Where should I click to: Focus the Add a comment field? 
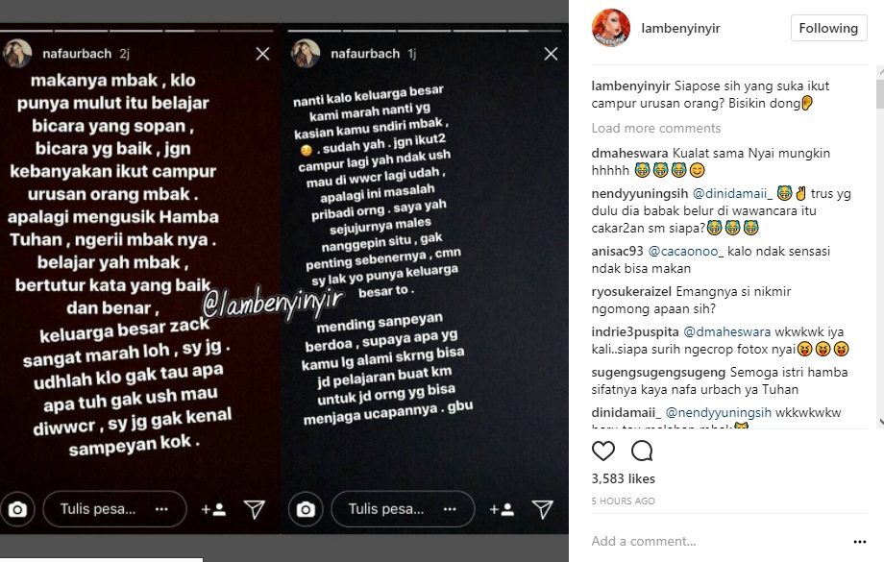716,541
